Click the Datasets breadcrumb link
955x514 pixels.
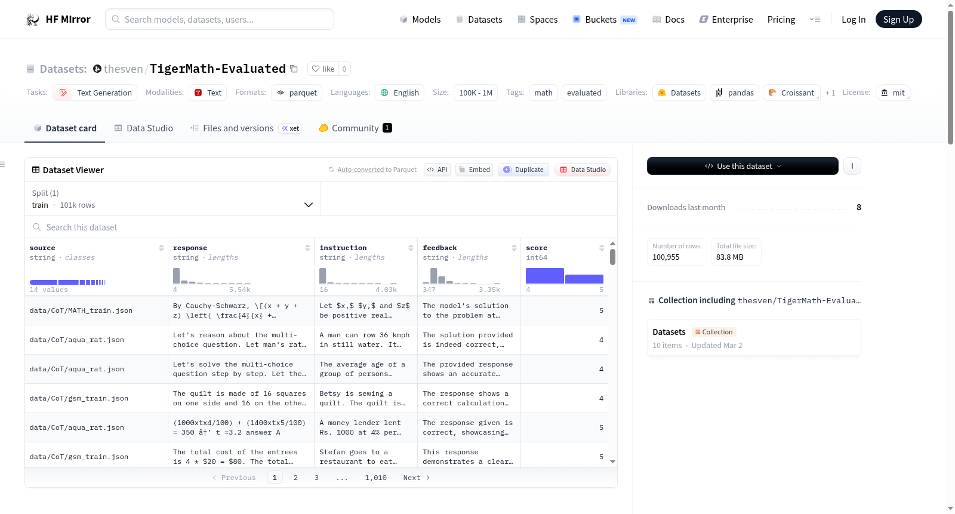click(x=63, y=69)
